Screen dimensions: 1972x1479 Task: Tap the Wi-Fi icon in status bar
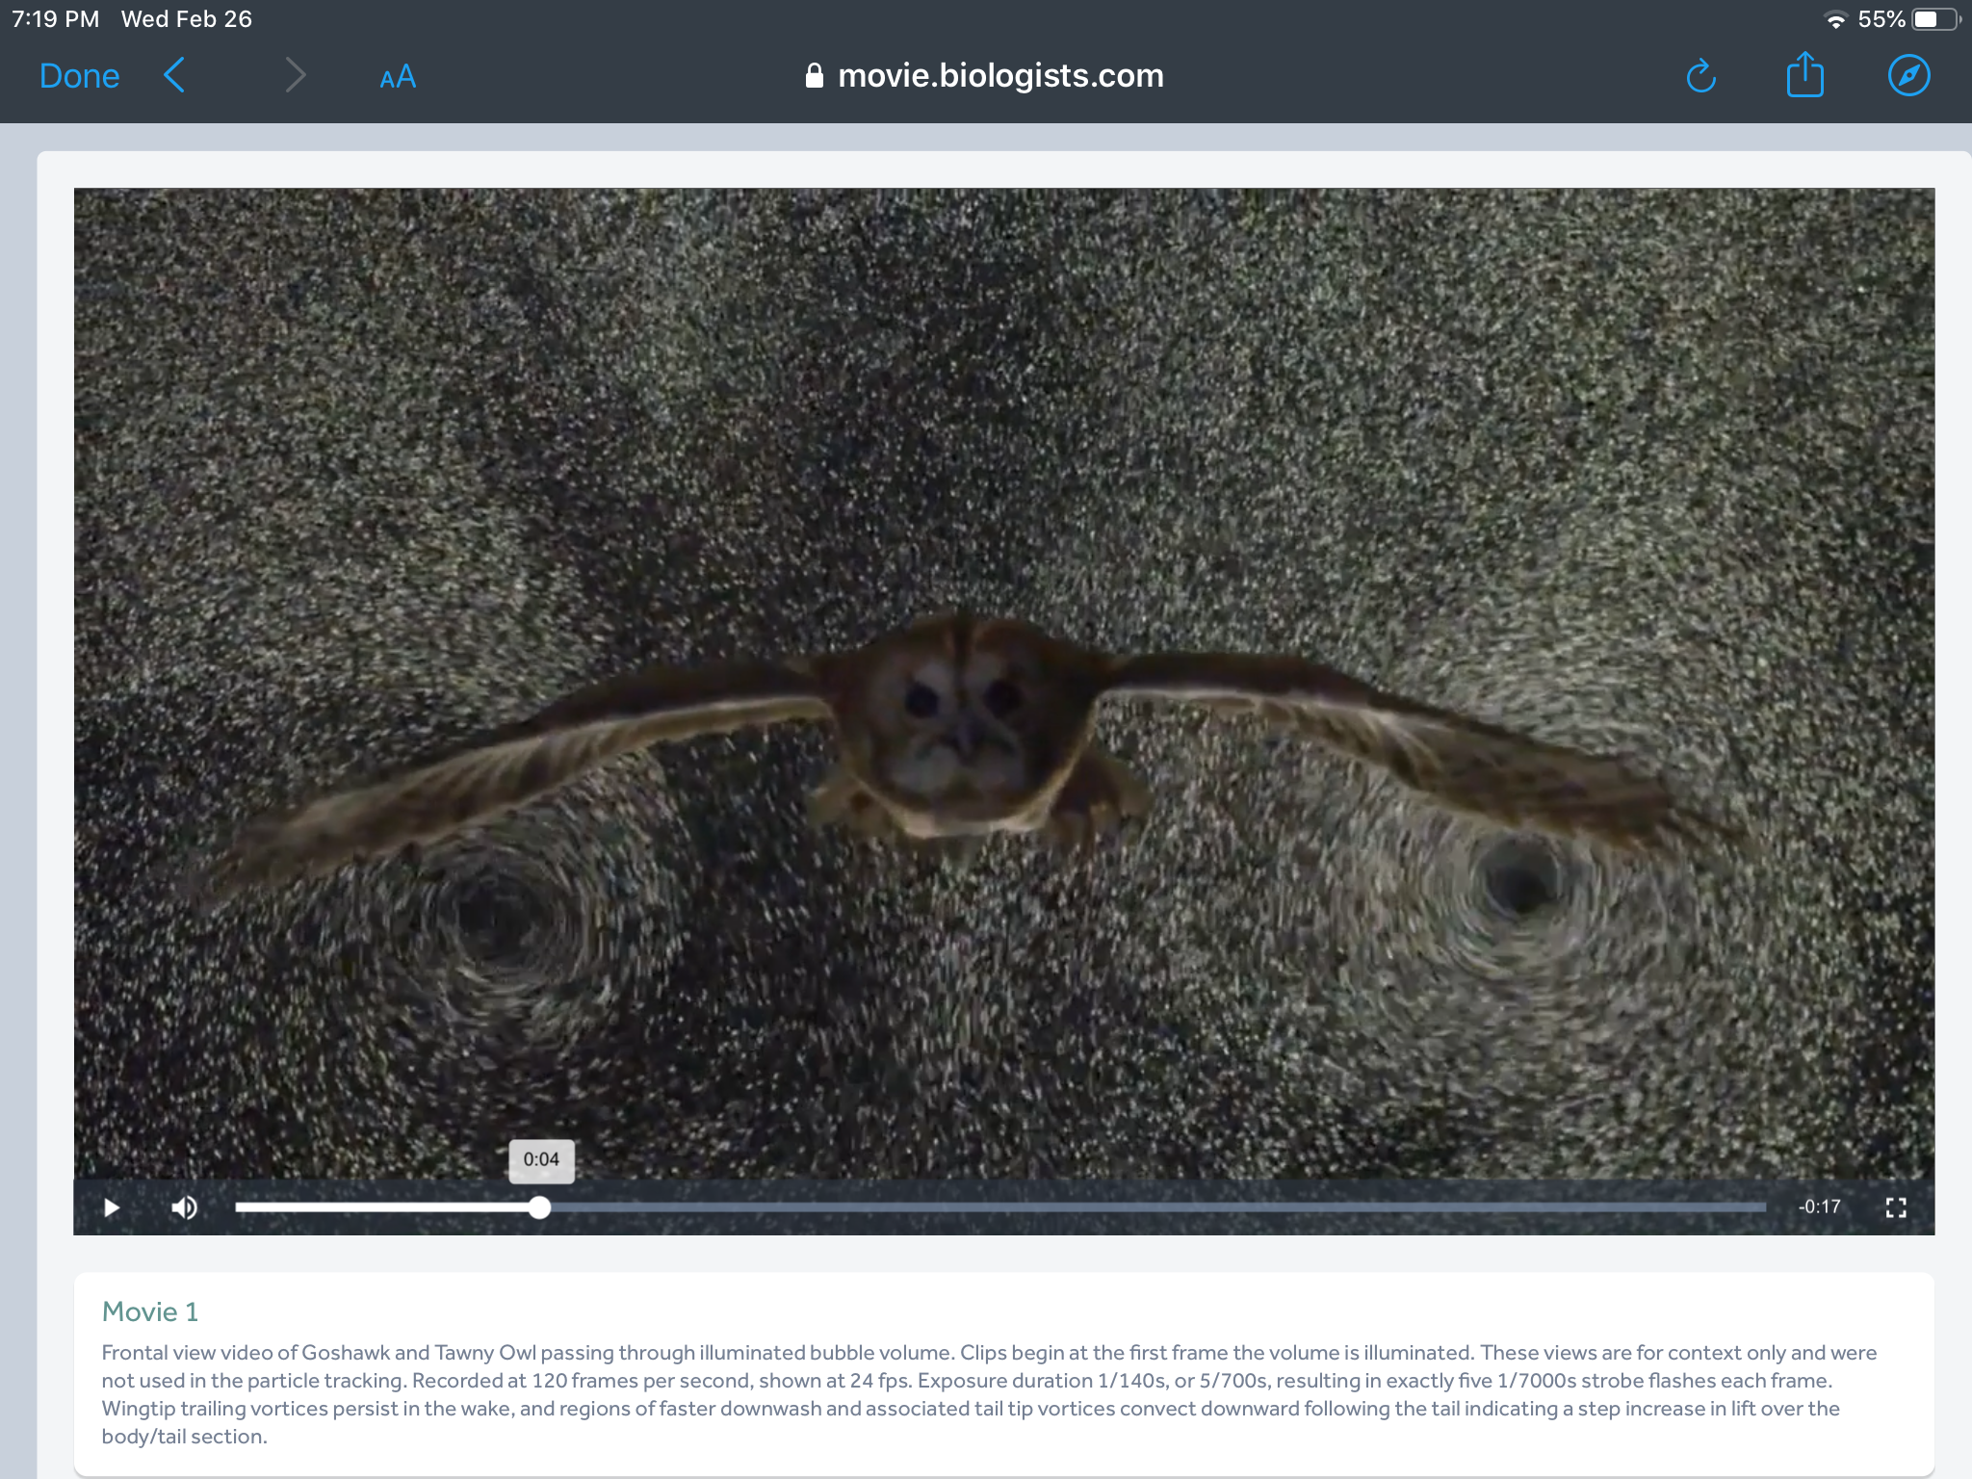pos(1836,20)
